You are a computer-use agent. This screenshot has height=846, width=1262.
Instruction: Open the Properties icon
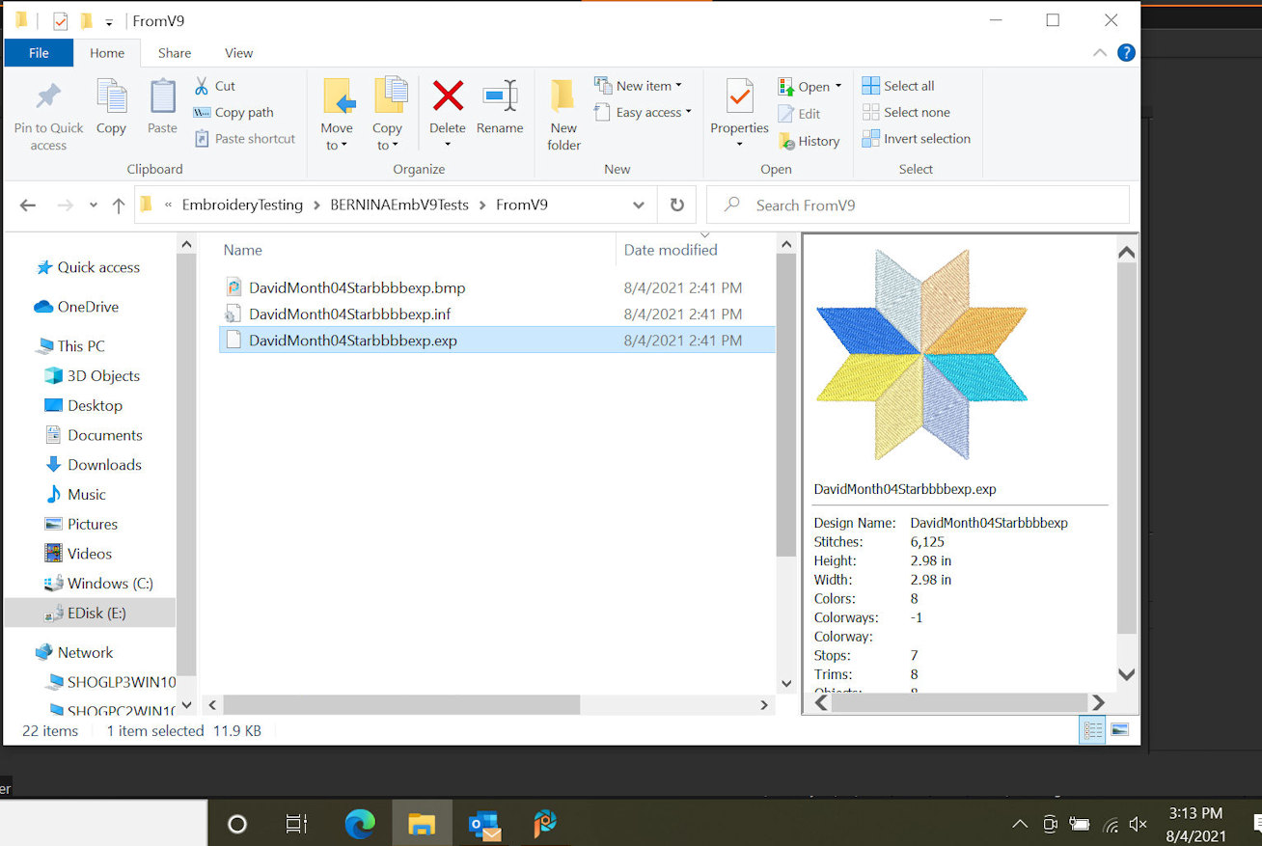739,97
